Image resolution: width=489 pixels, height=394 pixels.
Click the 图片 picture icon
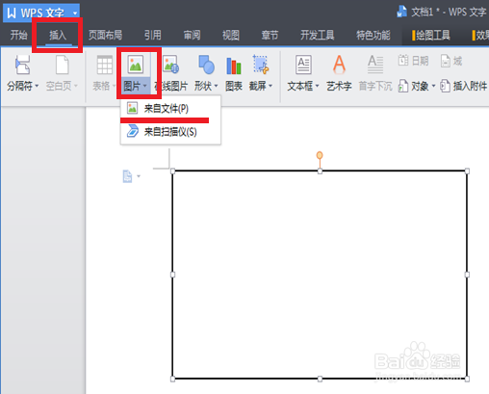tap(136, 64)
